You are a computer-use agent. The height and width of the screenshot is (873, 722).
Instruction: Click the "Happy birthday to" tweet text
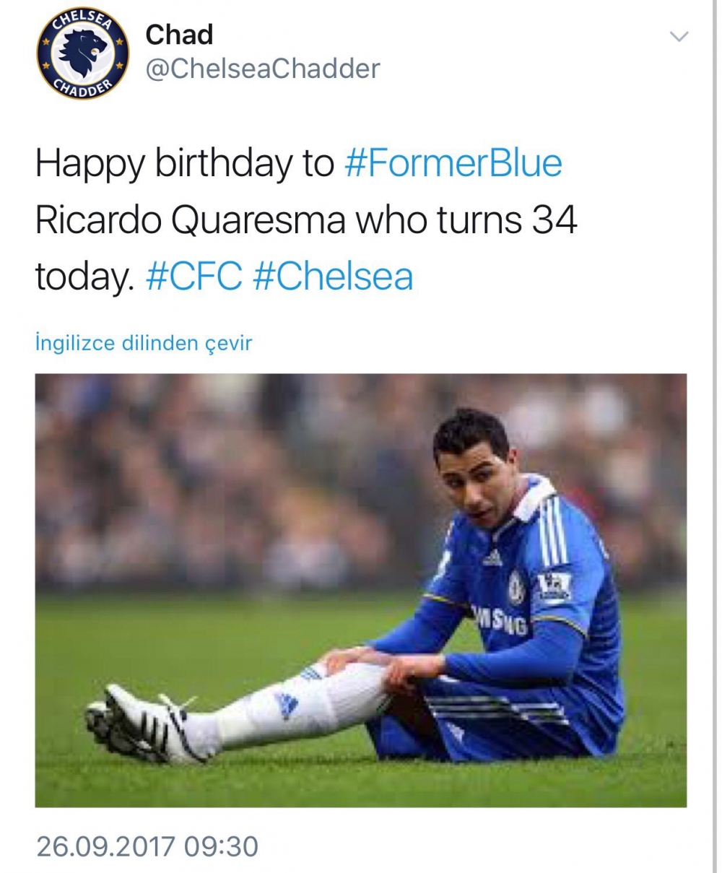tap(184, 163)
